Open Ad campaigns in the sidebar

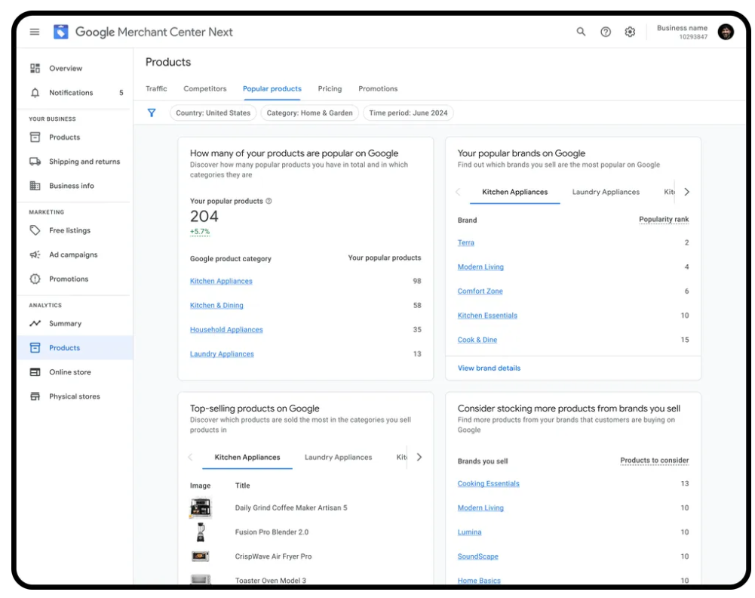point(73,255)
